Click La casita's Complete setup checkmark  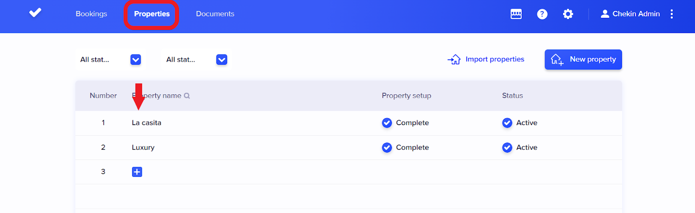[x=387, y=123]
